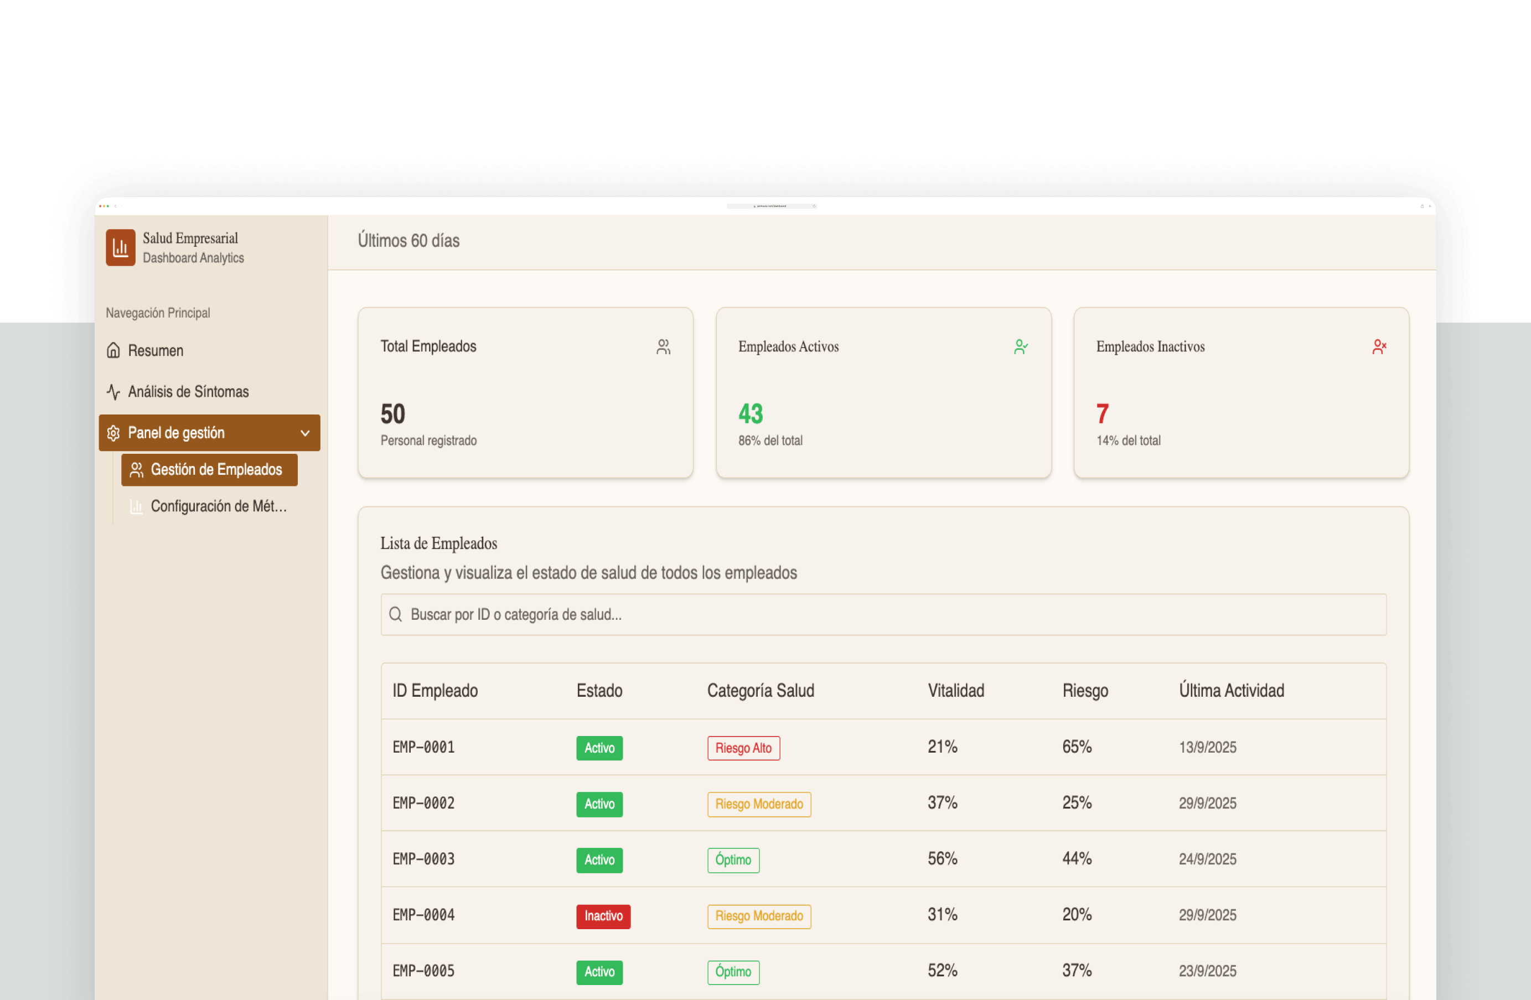Click the Óptimo badge for EMP-0005

click(733, 972)
